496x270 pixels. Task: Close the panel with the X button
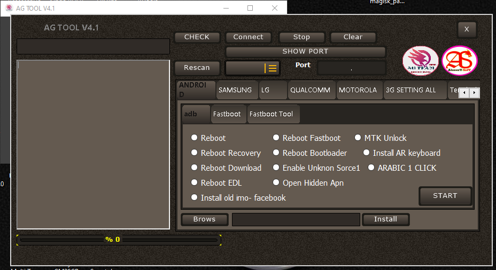coord(467,29)
